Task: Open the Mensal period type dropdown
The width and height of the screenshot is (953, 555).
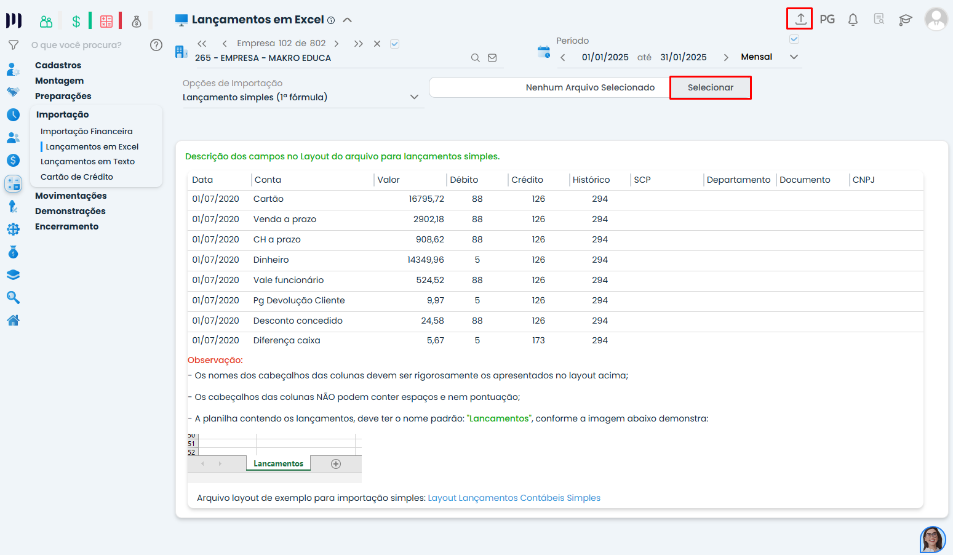Action: (x=794, y=57)
